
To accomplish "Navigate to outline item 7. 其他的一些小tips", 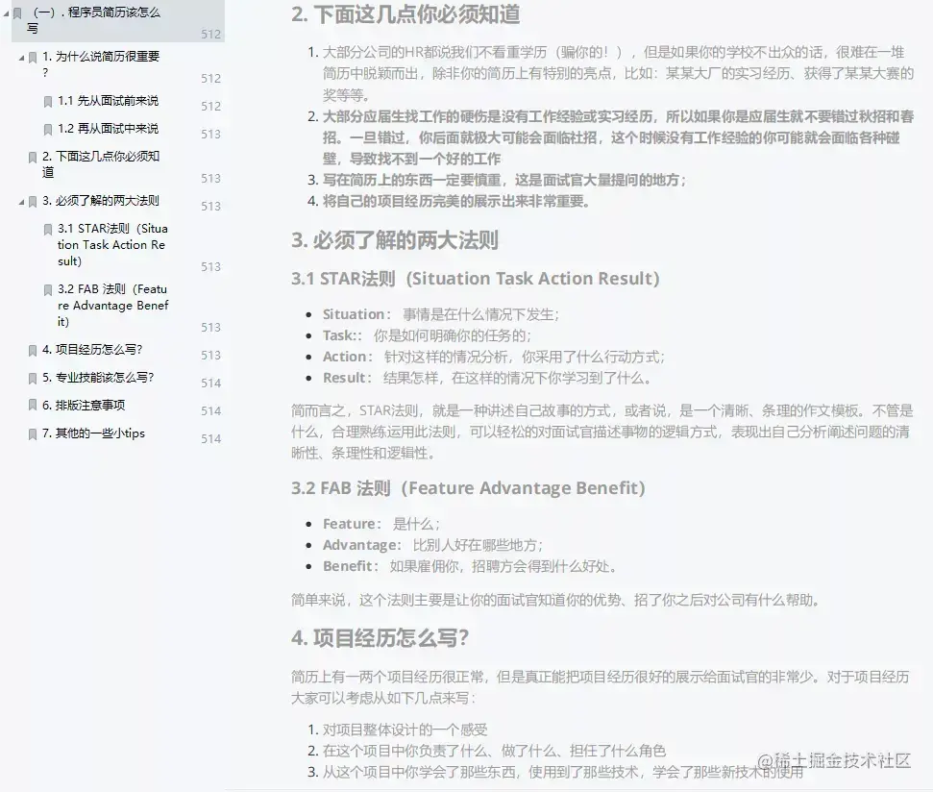I will 93,433.
